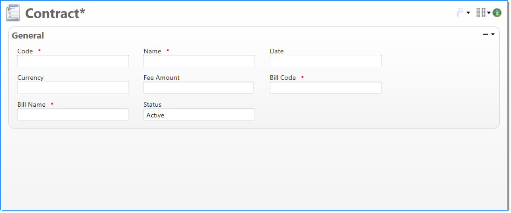
Task: Click the column layout grid icon
Action: [481, 13]
